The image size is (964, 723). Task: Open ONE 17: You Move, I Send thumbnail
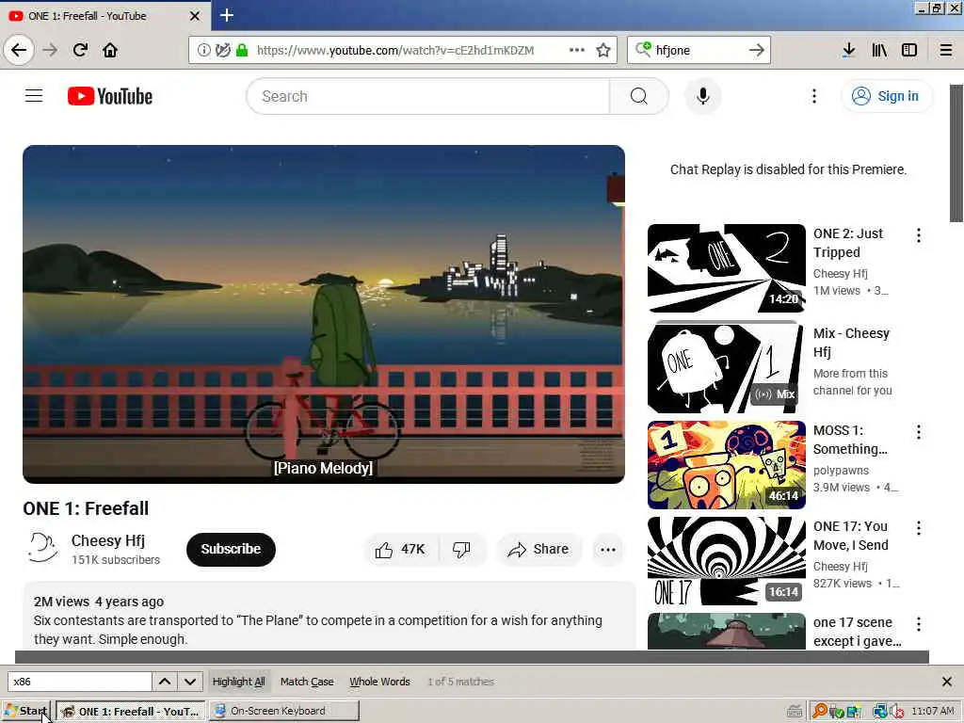point(726,561)
